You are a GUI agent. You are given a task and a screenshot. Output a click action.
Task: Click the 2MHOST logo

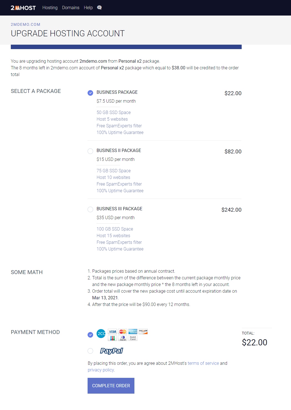(23, 8)
